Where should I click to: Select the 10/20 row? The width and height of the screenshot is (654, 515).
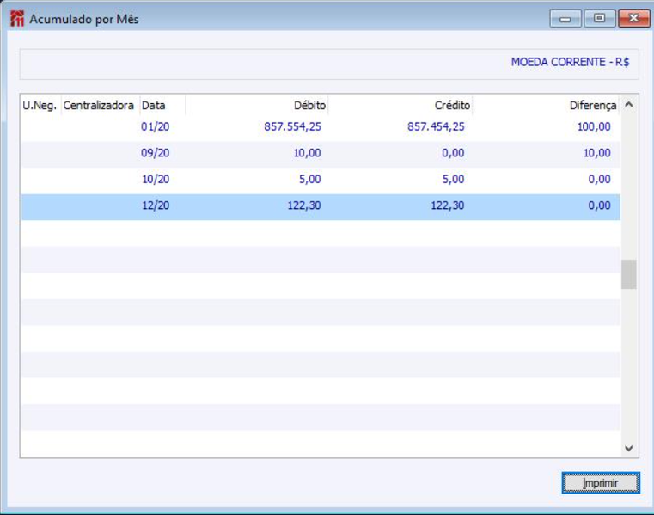coord(321,181)
